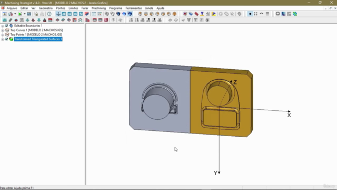The image size is (337, 190).
Task: Open the Help question mark icon
Action: click(49, 14)
